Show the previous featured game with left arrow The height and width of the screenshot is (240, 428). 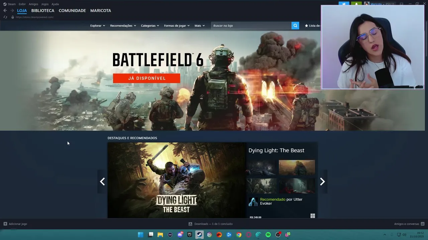click(x=102, y=182)
